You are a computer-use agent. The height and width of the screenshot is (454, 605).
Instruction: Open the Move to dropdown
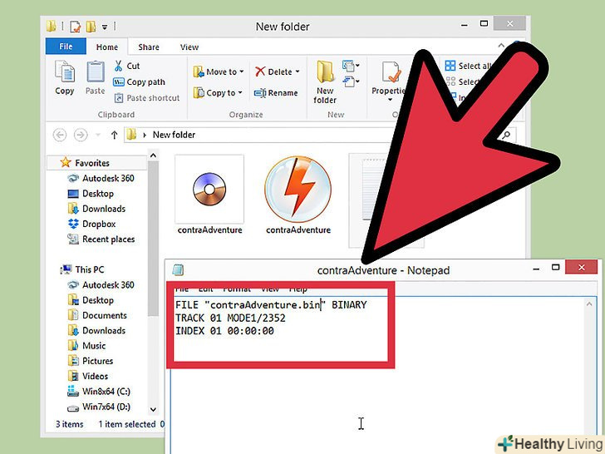pos(219,72)
